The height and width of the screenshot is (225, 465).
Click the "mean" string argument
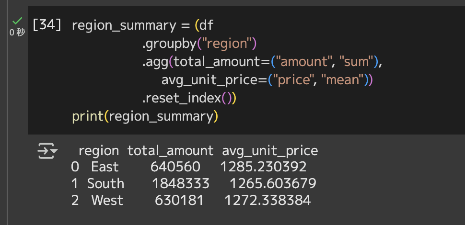344,80
